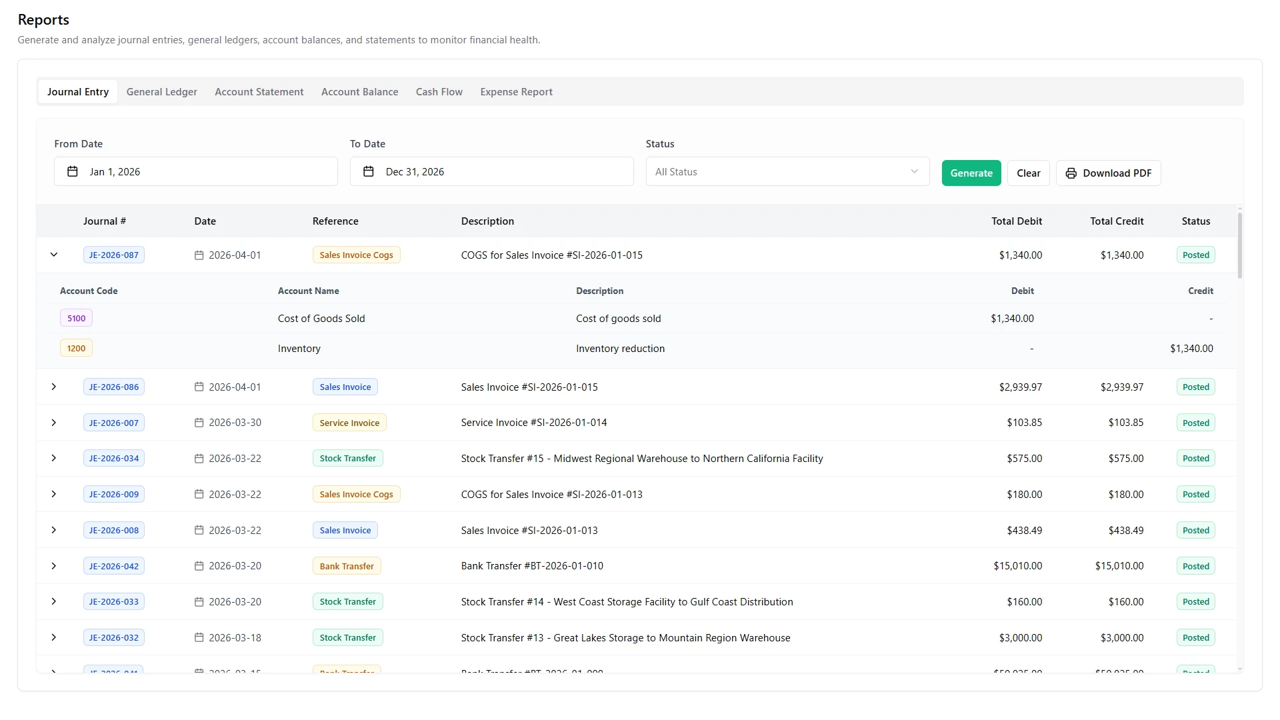1280x720 pixels.
Task: Click calendar icon in JE-2026-007 row
Action: 199,423
